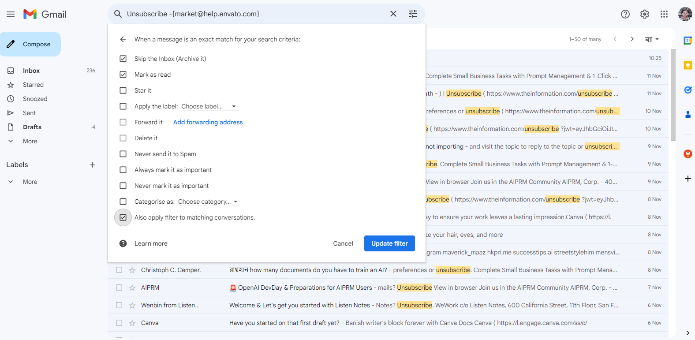The image size is (695, 340).
Task: Star the AIPRM email
Action: [132, 288]
